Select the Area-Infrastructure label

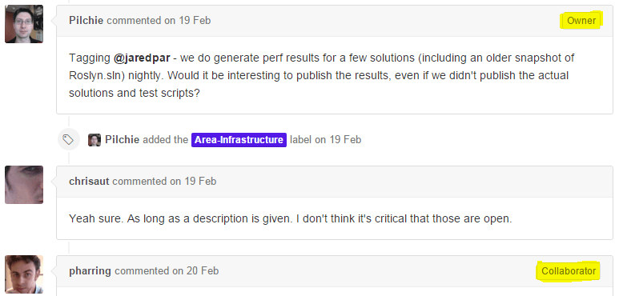tap(239, 140)
